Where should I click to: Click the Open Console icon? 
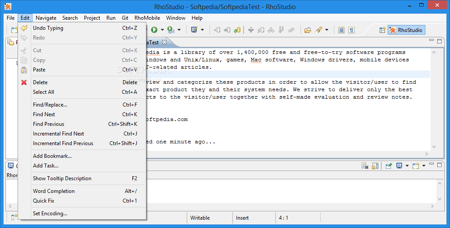[x=416, y=166]
